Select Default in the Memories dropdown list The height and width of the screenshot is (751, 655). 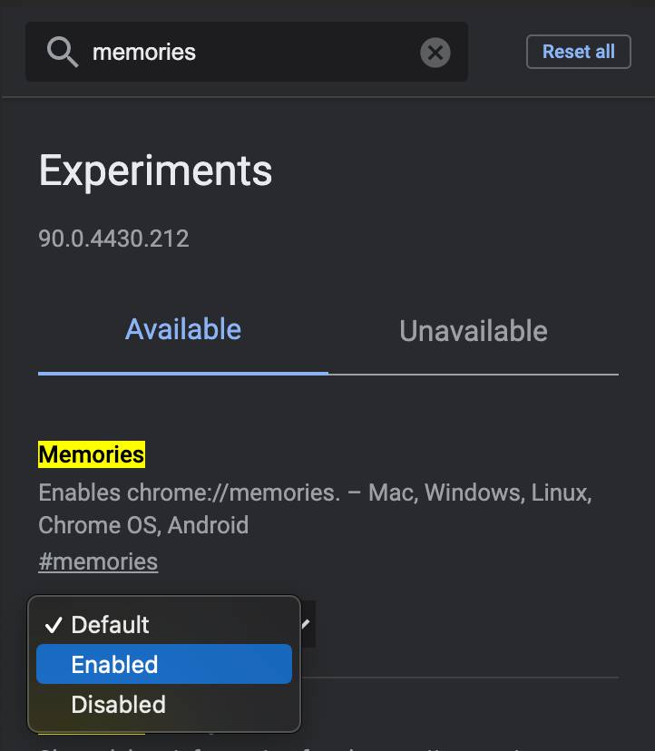110,625
